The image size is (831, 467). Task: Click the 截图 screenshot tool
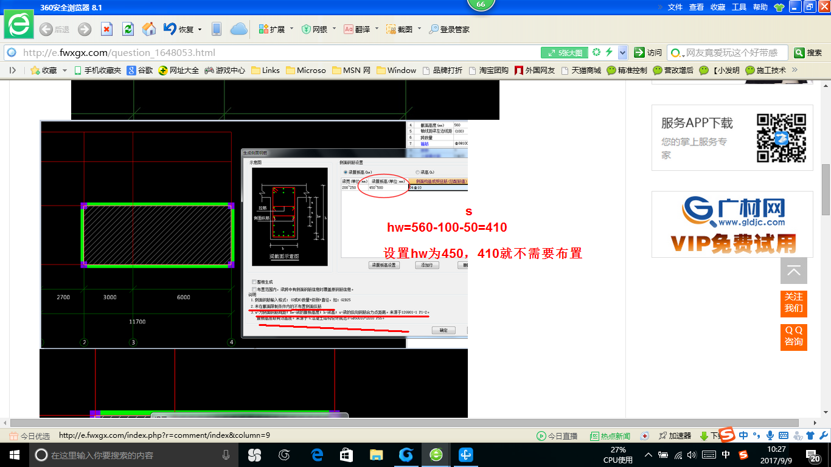[399, 29]
